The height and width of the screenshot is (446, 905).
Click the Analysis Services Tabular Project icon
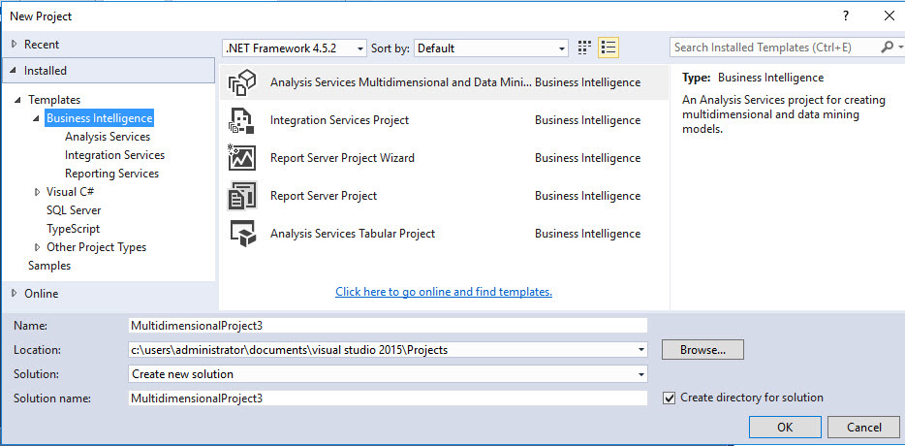[241, 234]
